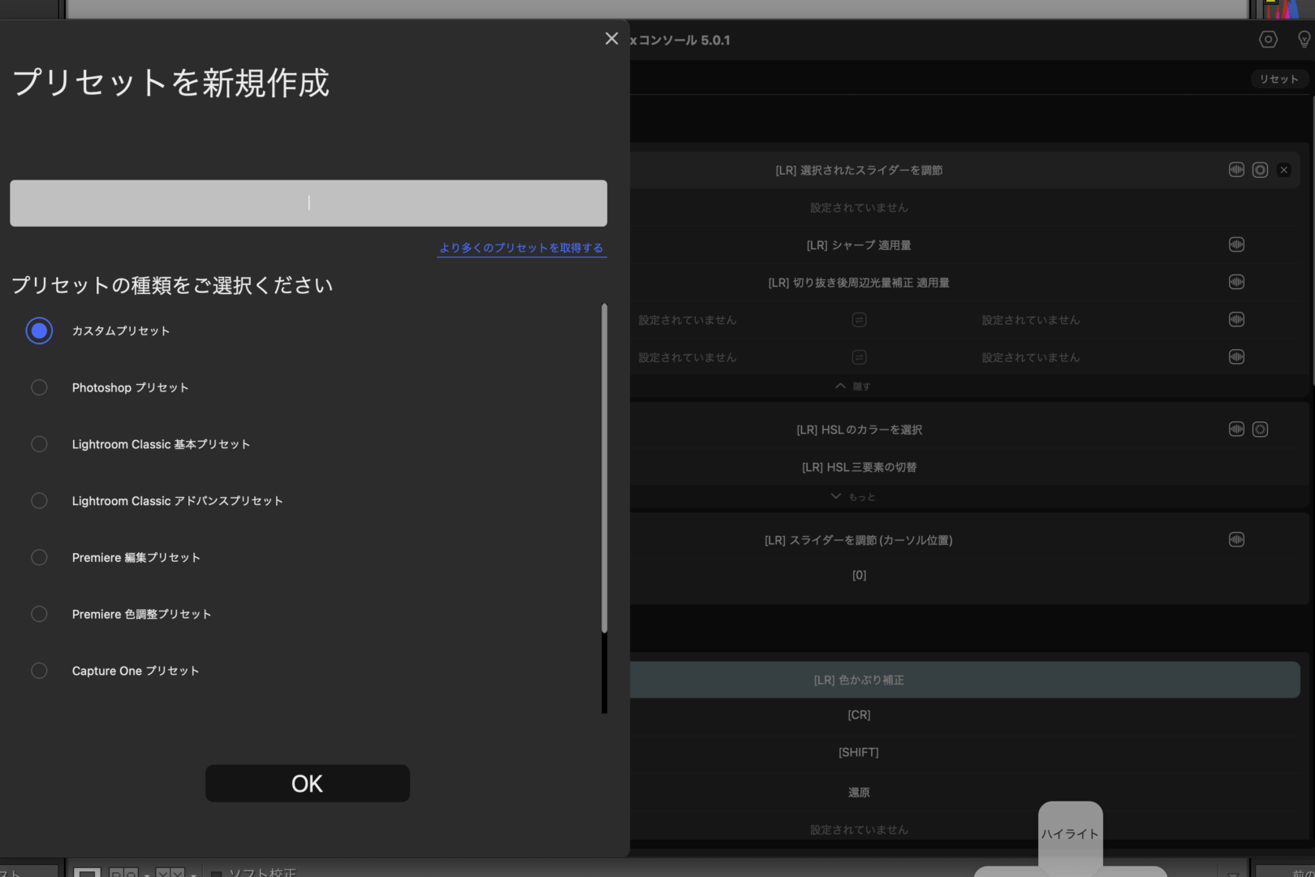Select [LR] スライダーを調節 (カーソル位置) row
1315x877 pixels.
coord(859,540)
